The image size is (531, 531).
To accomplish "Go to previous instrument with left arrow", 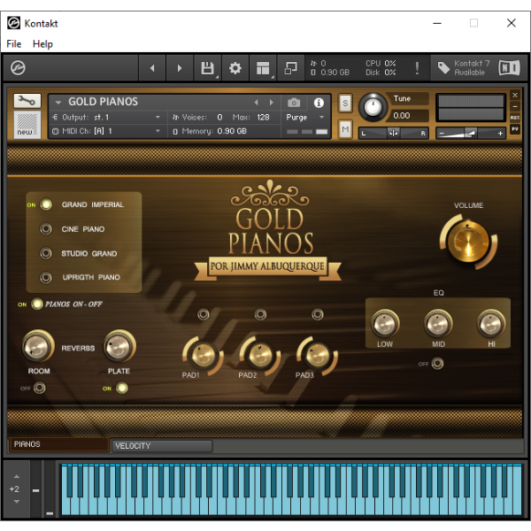I will [x=152, y=68].
